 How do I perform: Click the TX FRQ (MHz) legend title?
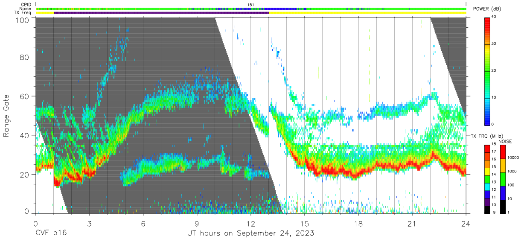coord(487,136)
